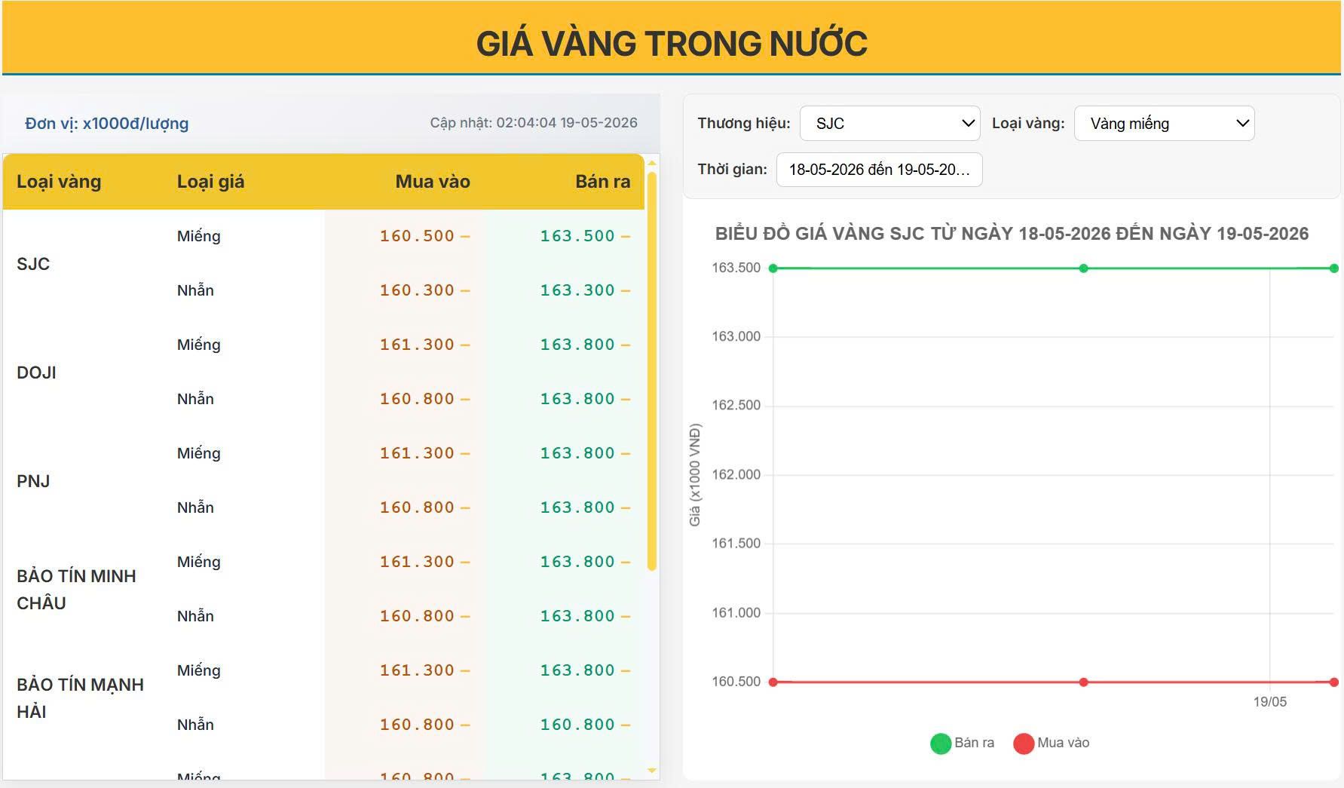Select the PNJ brand row label
This screenshot has height=788, width=1344.
click(33, 481)
